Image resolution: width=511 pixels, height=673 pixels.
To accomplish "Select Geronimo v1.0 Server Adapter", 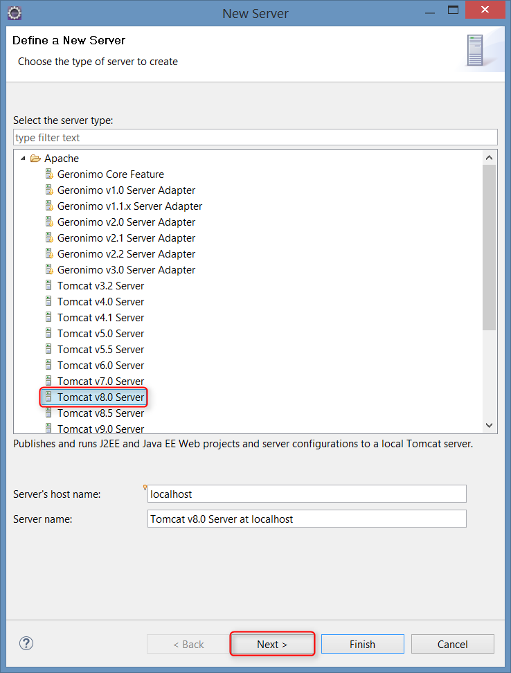I will pyautogui.click(x=126, y=190).
